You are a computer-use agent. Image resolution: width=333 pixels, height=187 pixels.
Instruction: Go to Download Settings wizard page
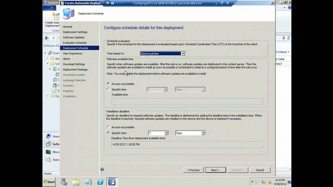74,64
